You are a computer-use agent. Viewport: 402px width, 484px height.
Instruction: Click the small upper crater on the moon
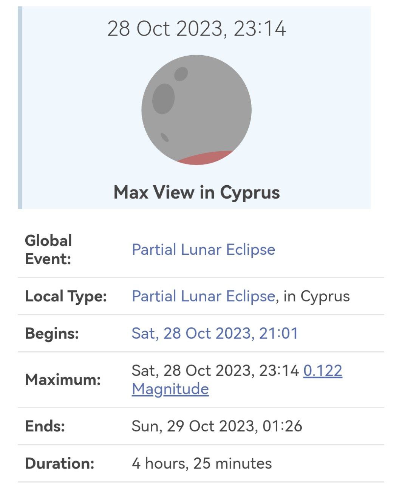coord(181,74)
